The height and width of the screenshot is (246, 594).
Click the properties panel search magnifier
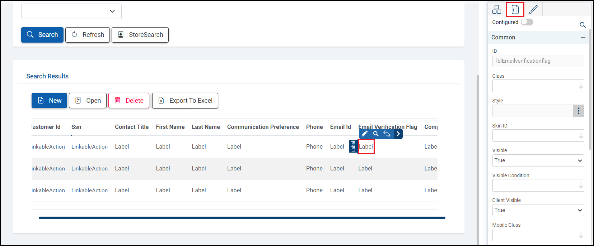(583, 25)
